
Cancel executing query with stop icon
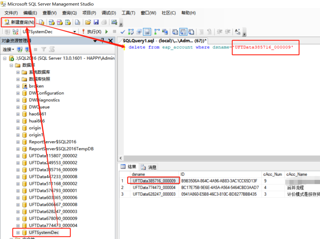coord(115,31)
